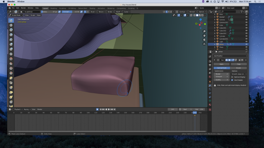Select Simple subdivision type

pos(238,68)
